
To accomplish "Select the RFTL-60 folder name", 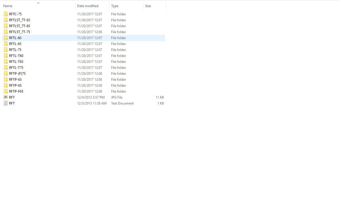I will click(x=15, y=38).
